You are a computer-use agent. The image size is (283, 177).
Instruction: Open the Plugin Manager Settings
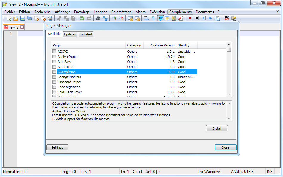[57, 147]
